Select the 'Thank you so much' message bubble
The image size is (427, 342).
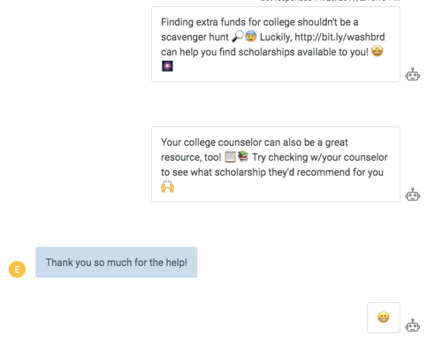click(x=117, y=263)
